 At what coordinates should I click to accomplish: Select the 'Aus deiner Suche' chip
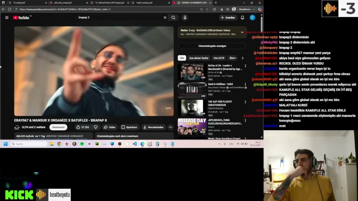199,58
